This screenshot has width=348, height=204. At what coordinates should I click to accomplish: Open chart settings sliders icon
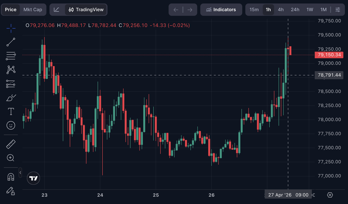click(337, 10)
